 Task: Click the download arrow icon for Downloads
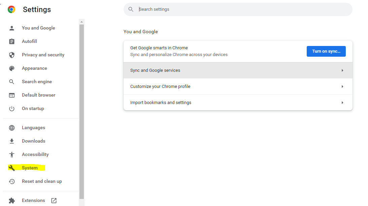pyautogui.click(x=12, y=141)
